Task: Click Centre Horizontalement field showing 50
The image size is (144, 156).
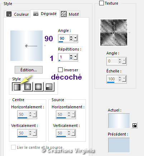Action: (23, 114)
